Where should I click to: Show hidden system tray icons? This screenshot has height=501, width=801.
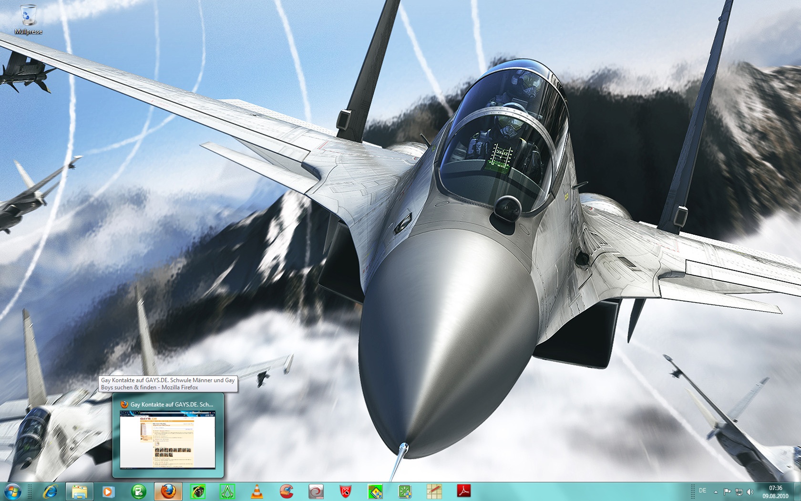point(716,491)
